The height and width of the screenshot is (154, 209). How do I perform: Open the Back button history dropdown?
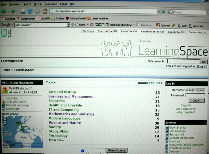tap(8, 12)
